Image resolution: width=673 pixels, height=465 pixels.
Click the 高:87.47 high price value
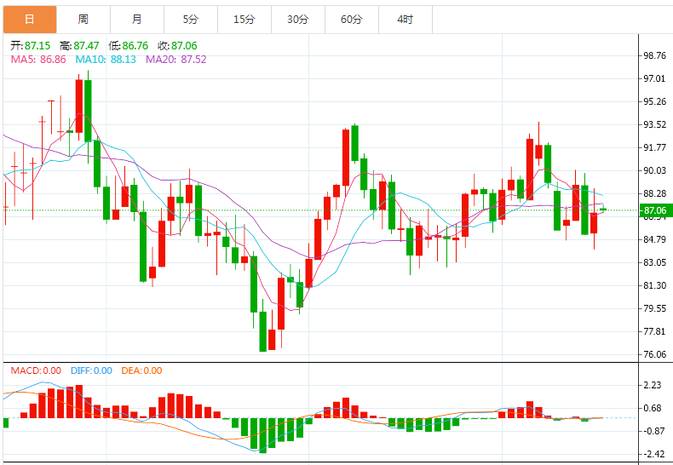click(79, 45)
